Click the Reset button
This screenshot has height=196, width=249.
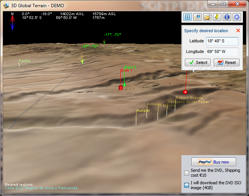[227, 62]
